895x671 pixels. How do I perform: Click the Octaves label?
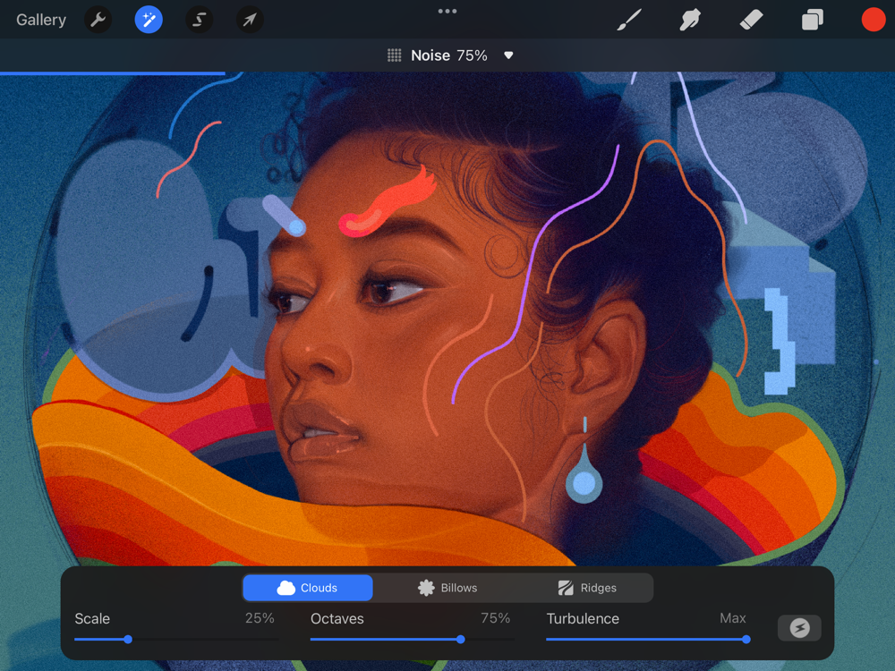tap(337, 619)
